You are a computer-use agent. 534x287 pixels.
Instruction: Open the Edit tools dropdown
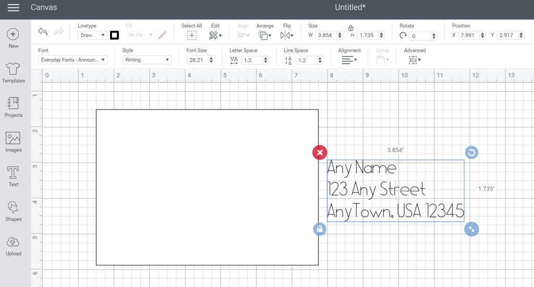215,35
